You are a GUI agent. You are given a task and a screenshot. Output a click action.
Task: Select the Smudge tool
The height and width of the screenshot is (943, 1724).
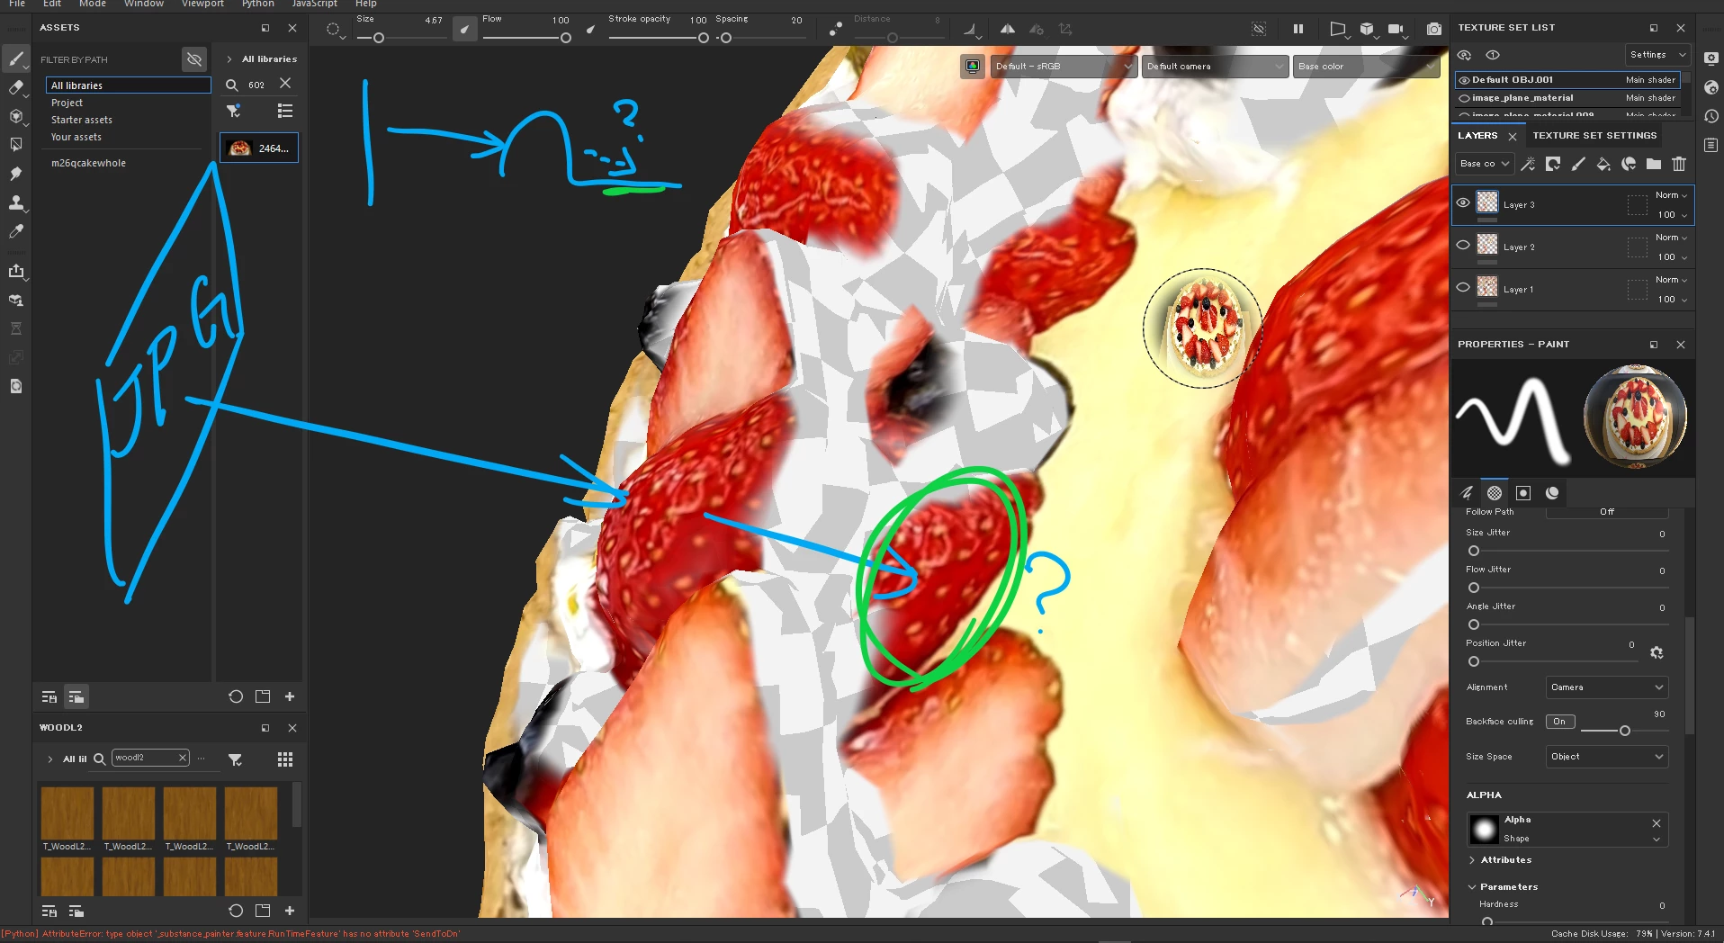(x=16, y=174)
